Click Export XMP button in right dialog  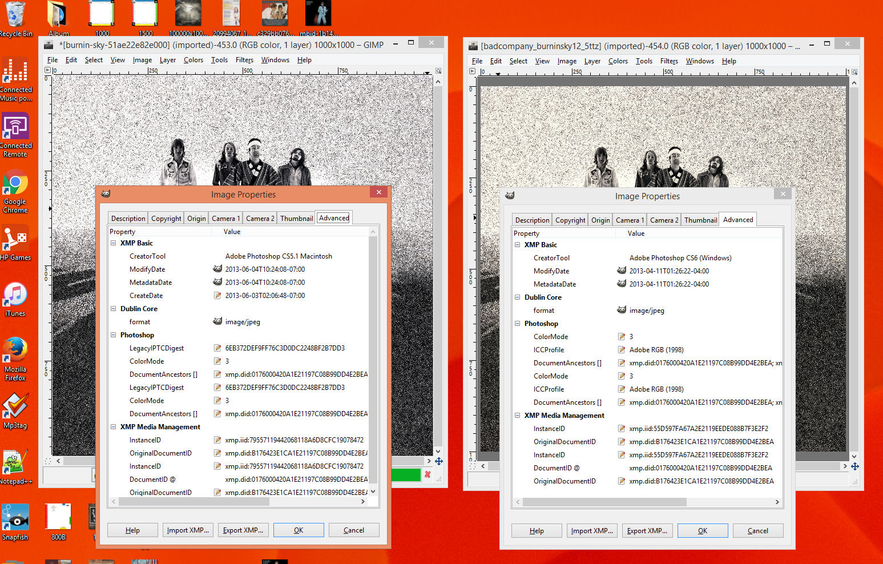pyautogui.click(x=647, y=531)
